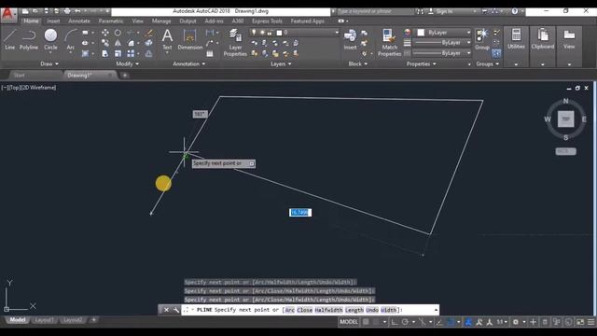Select the Polyline tool
Viewport: 597px width, 336px height.
29,39
